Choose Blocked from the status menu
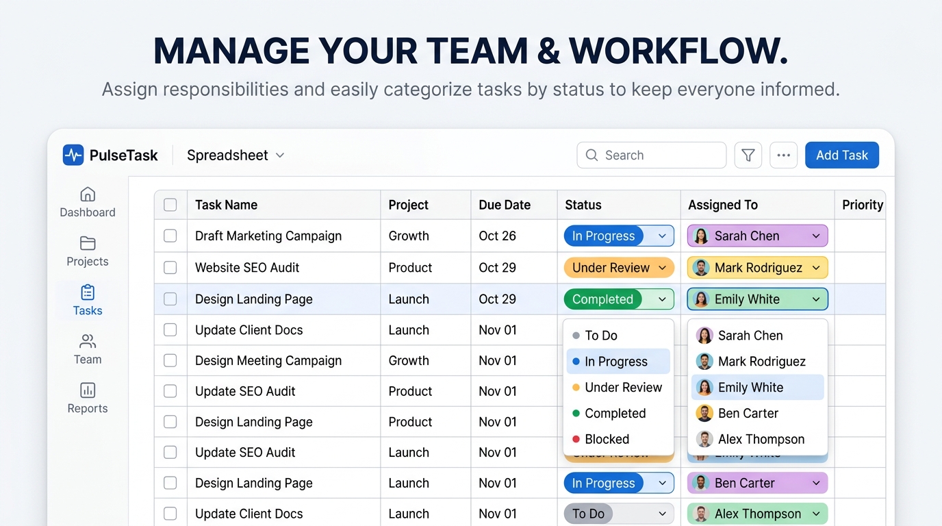Screen dimensions: 942x526 [607, 440]
